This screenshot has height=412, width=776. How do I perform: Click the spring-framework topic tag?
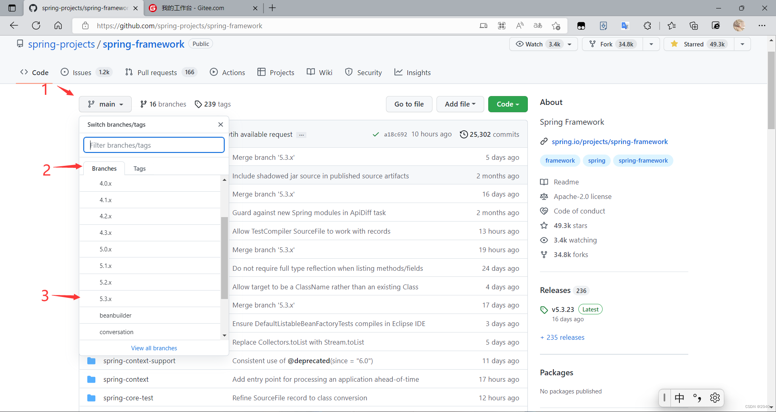643,161
